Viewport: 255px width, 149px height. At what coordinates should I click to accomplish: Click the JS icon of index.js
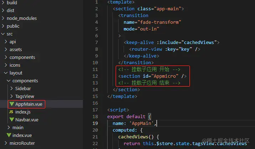pos(11,112)
